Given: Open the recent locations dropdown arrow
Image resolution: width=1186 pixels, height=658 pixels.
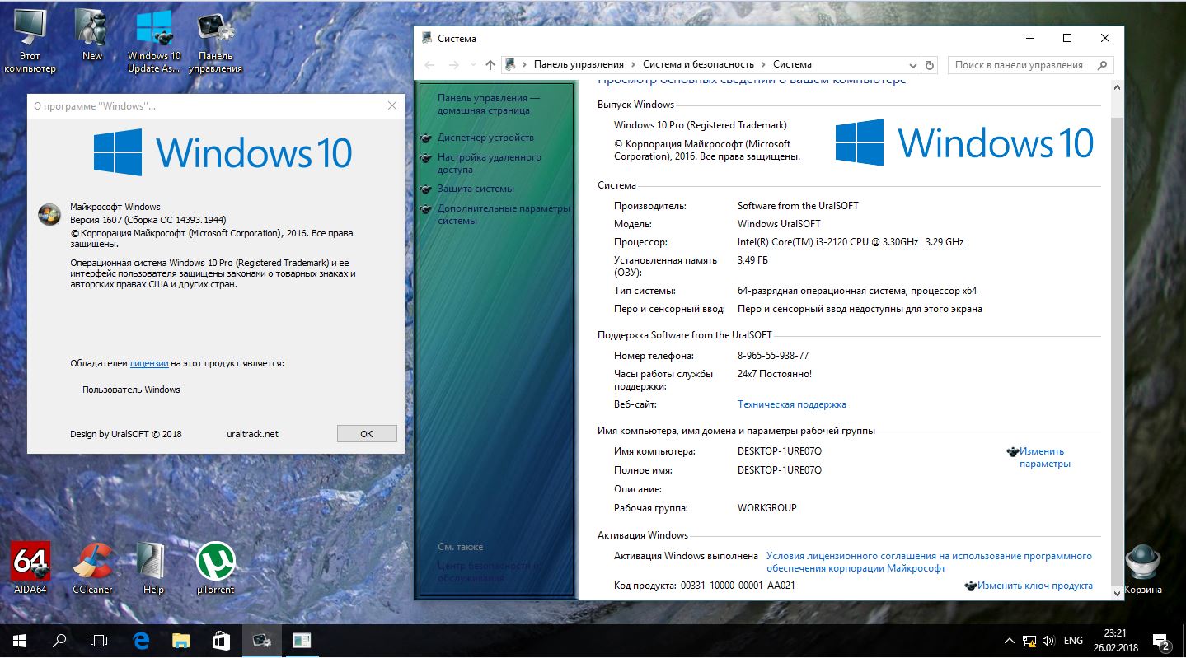Looking at the screenshot, I should [x=472, y=65].
